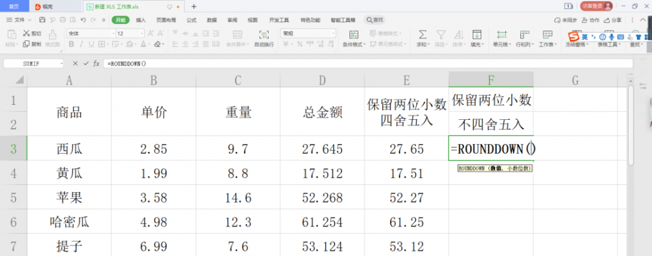This screenshot has width=652, height=256.
Task: Click the formula bar input field
Action: click(x=368, y=63)
